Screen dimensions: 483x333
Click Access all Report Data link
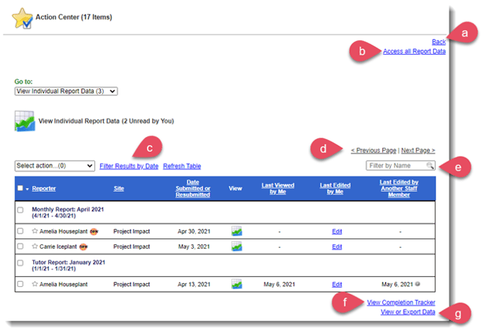414,51
